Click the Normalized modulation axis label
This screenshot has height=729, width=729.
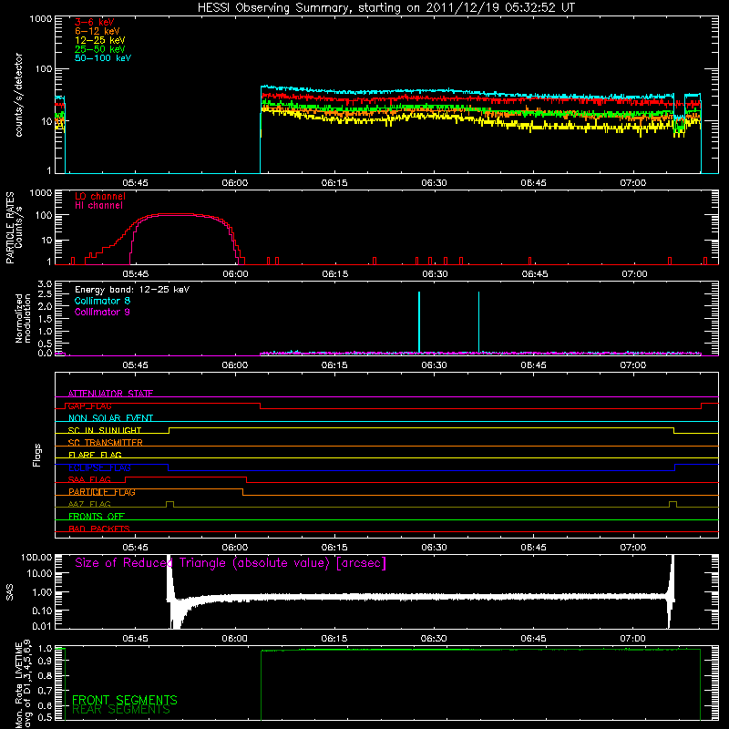[24, 318]
